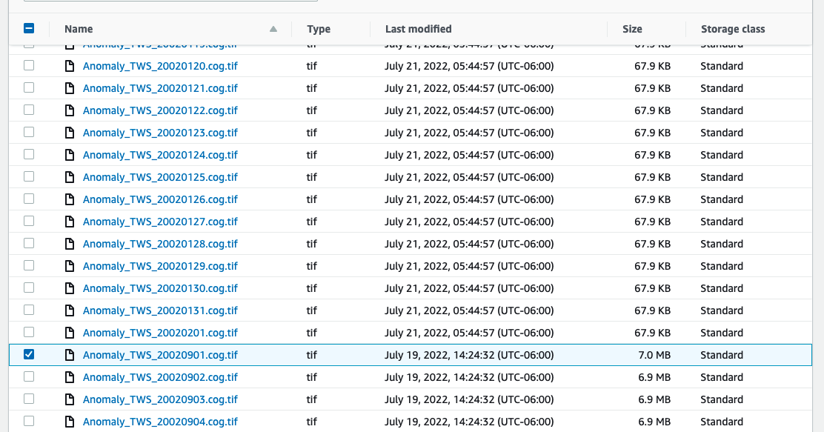The image size is (824, 432).
Task: Click the file icon beside Anomaly_TWS_20020901.cog.tif
Action: click(69, 354)
